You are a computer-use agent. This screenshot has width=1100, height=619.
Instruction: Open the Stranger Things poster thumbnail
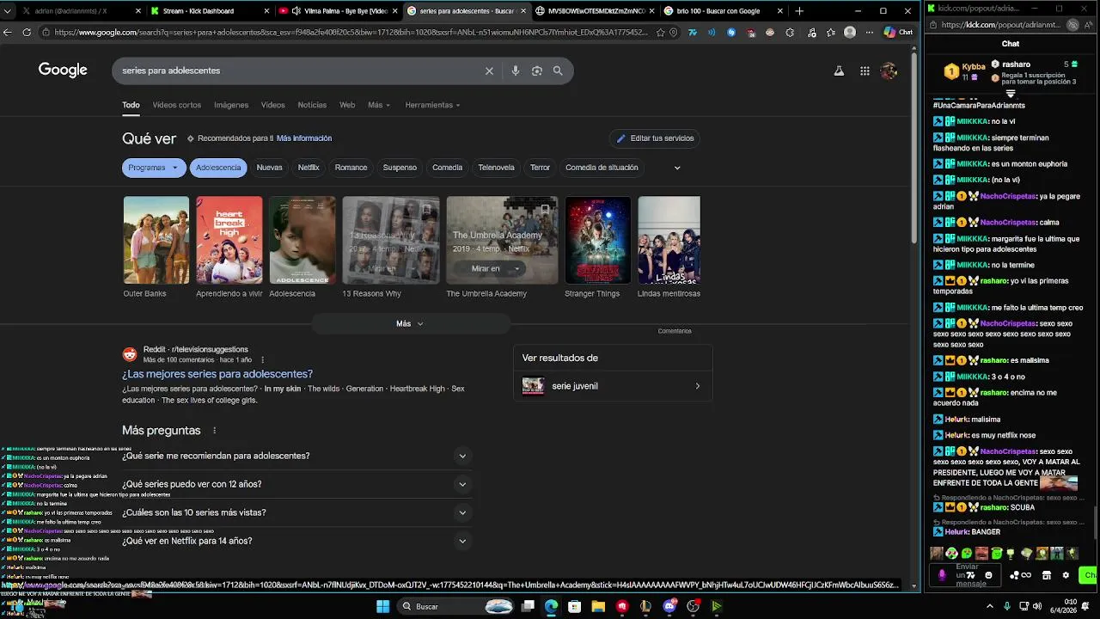pyautogui.click(x=597, y=240)
